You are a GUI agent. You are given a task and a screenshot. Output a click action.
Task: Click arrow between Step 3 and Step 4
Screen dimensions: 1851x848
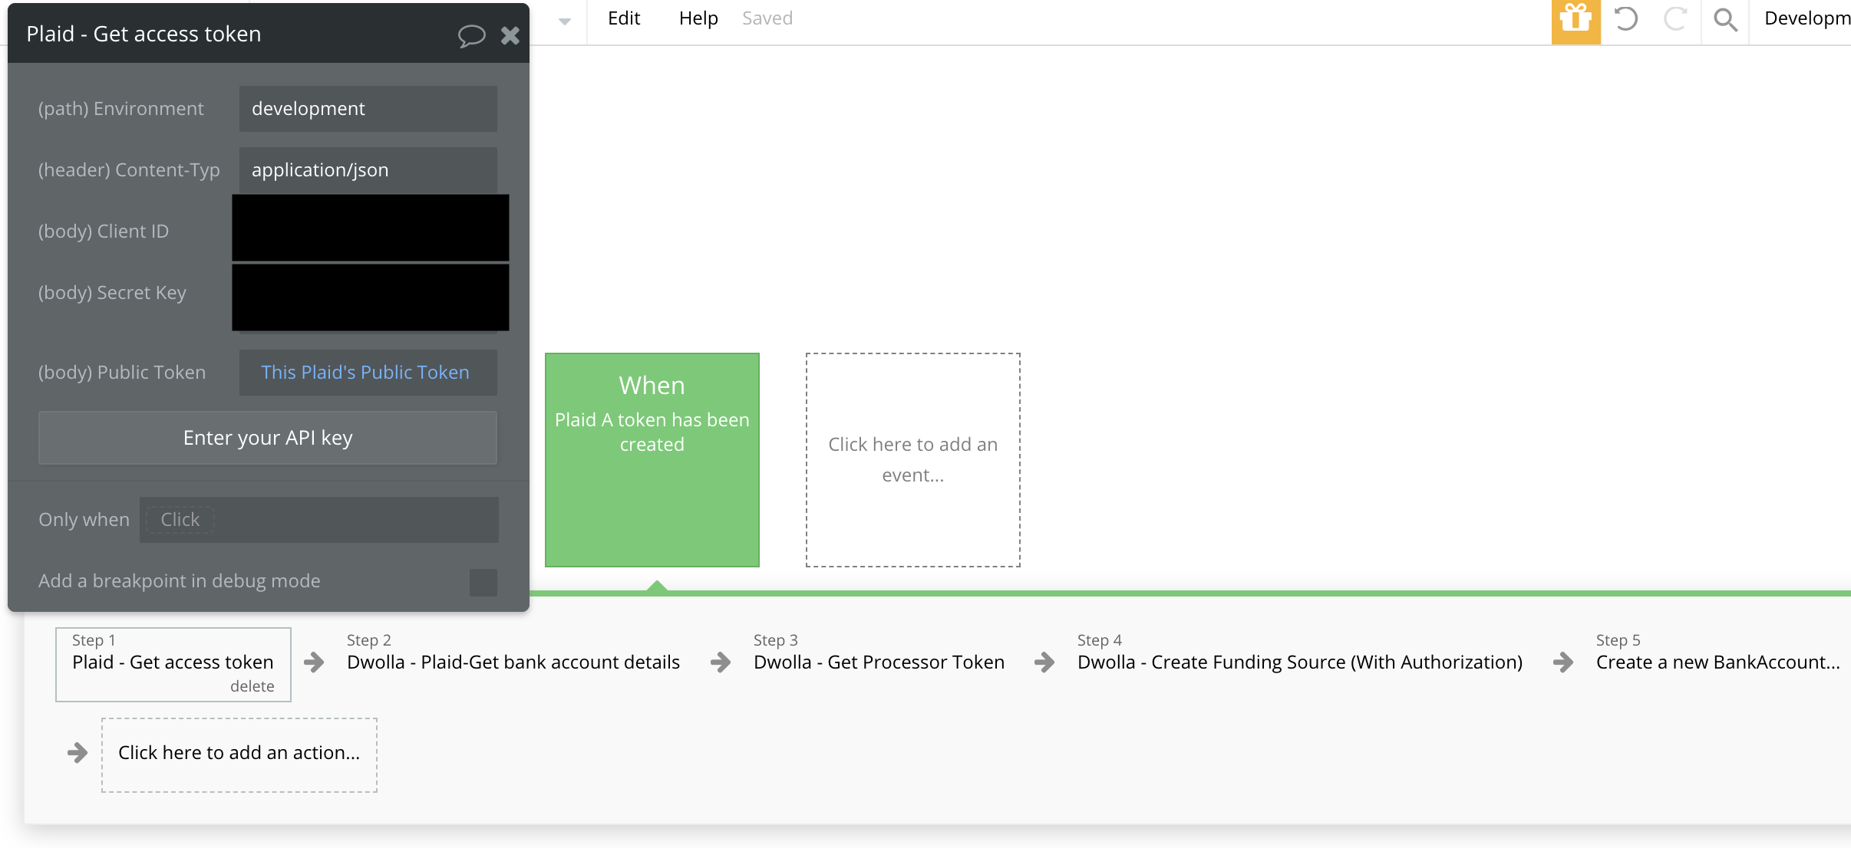[1044, 662]
